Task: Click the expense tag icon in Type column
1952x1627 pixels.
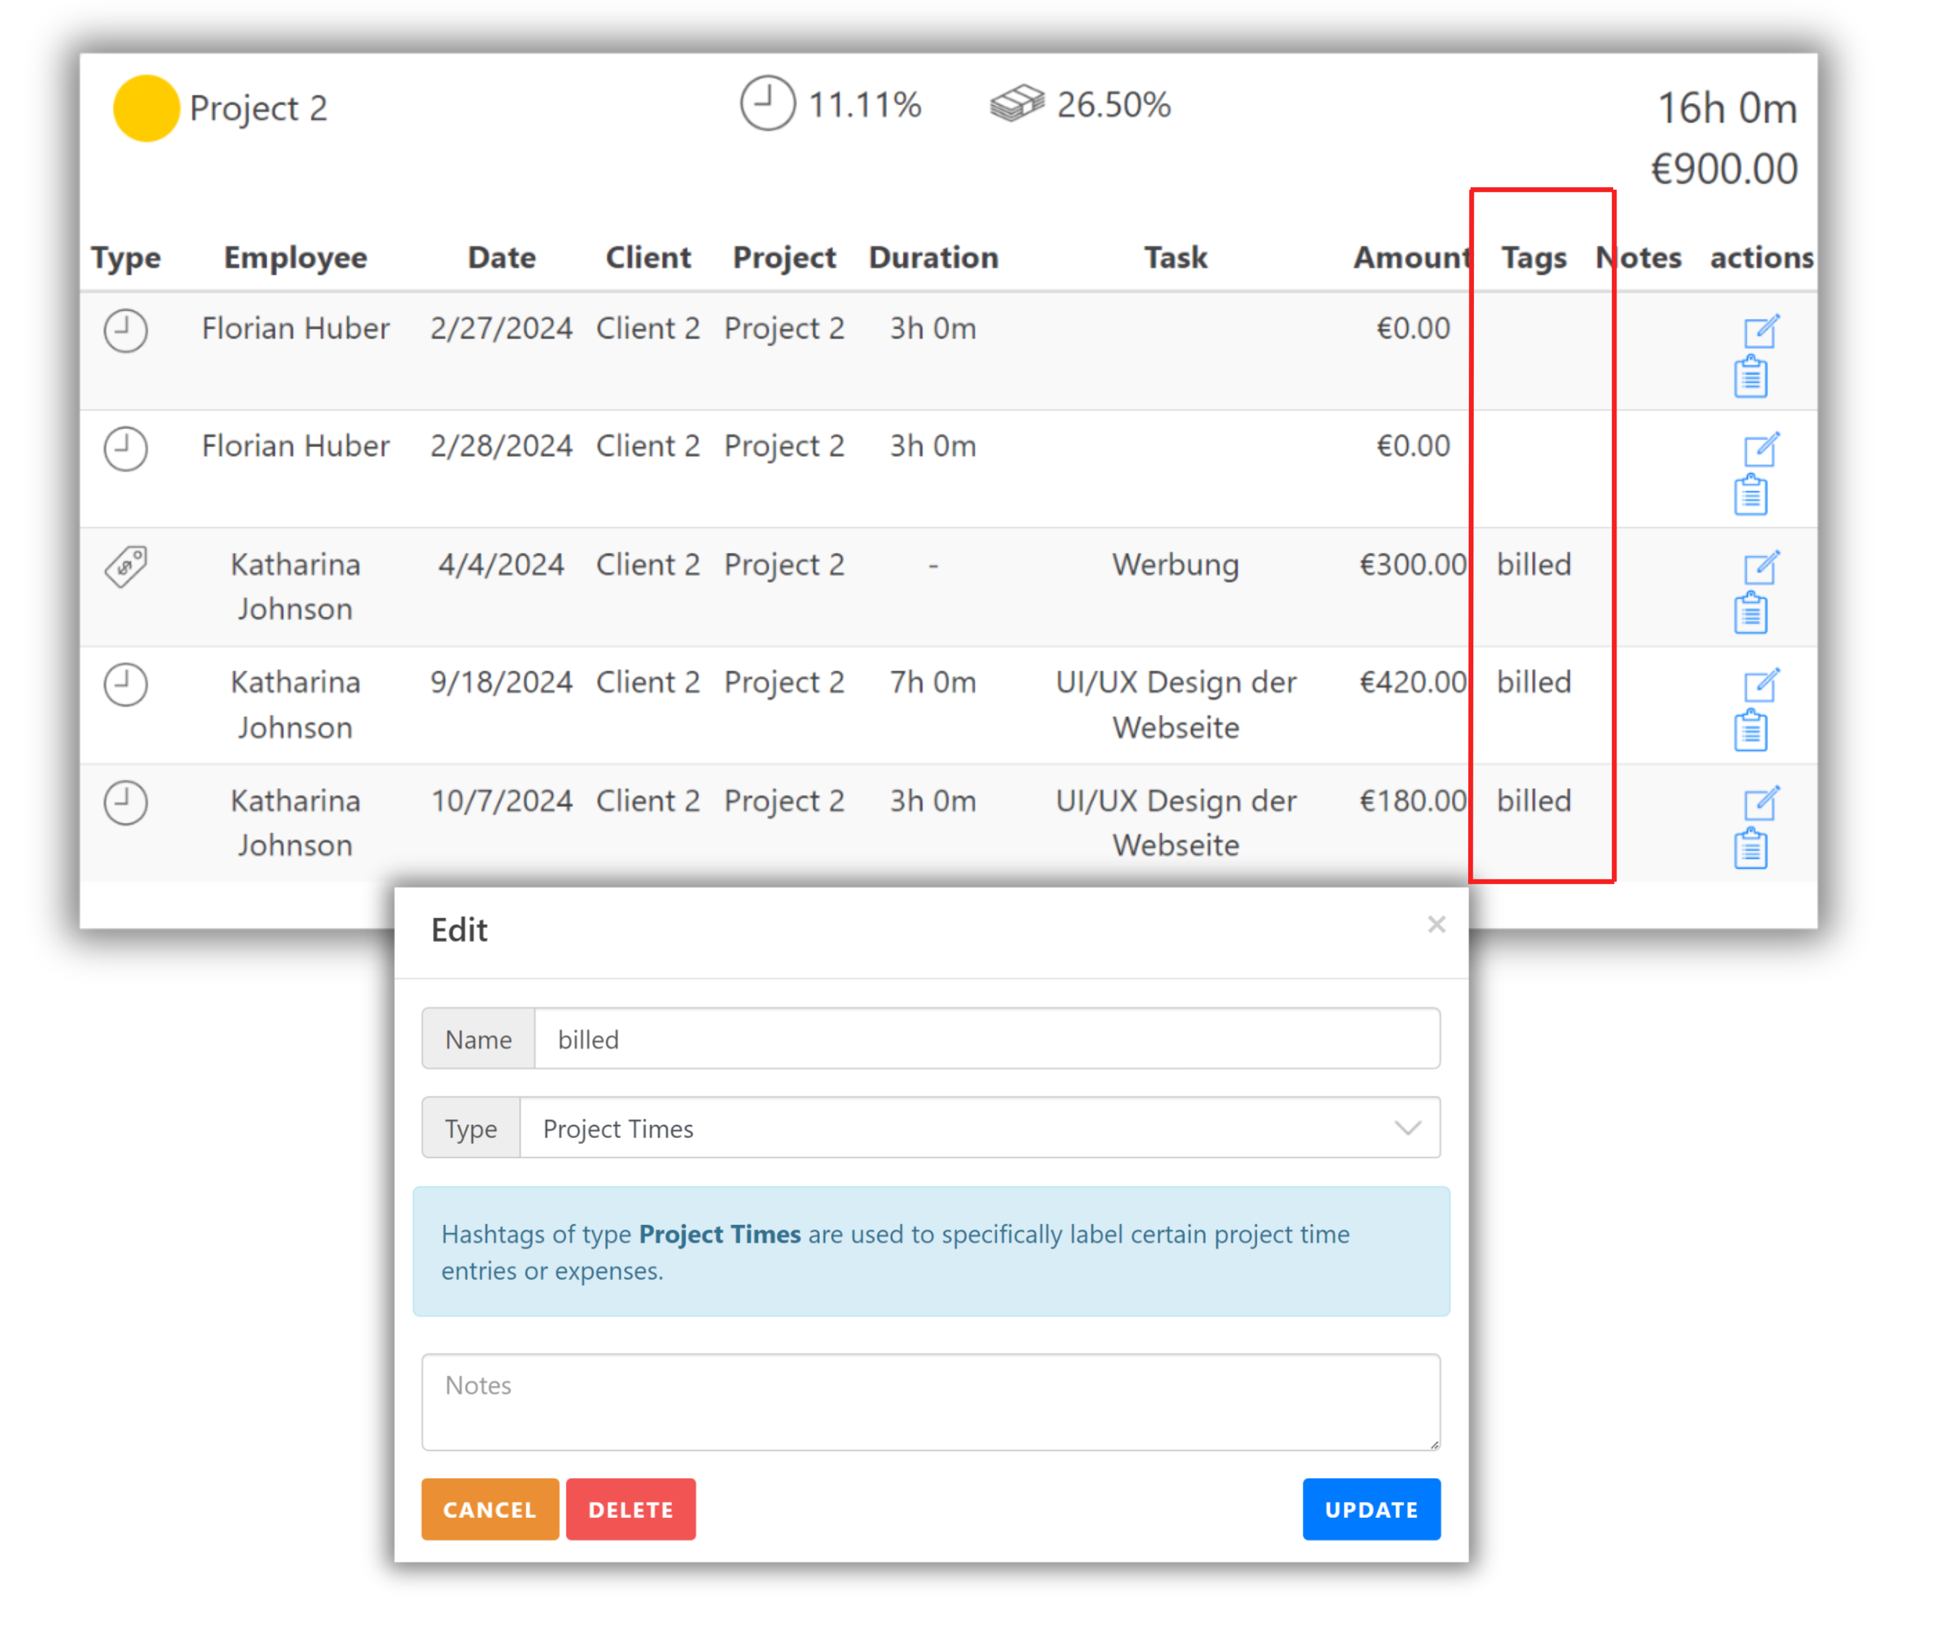Action: tap(126, 566)
